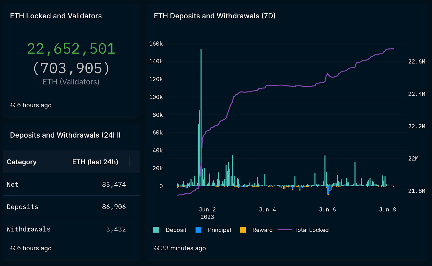Click the Reward legend label
This screenshot has height=266, width=432.
[x=262, y=230]
